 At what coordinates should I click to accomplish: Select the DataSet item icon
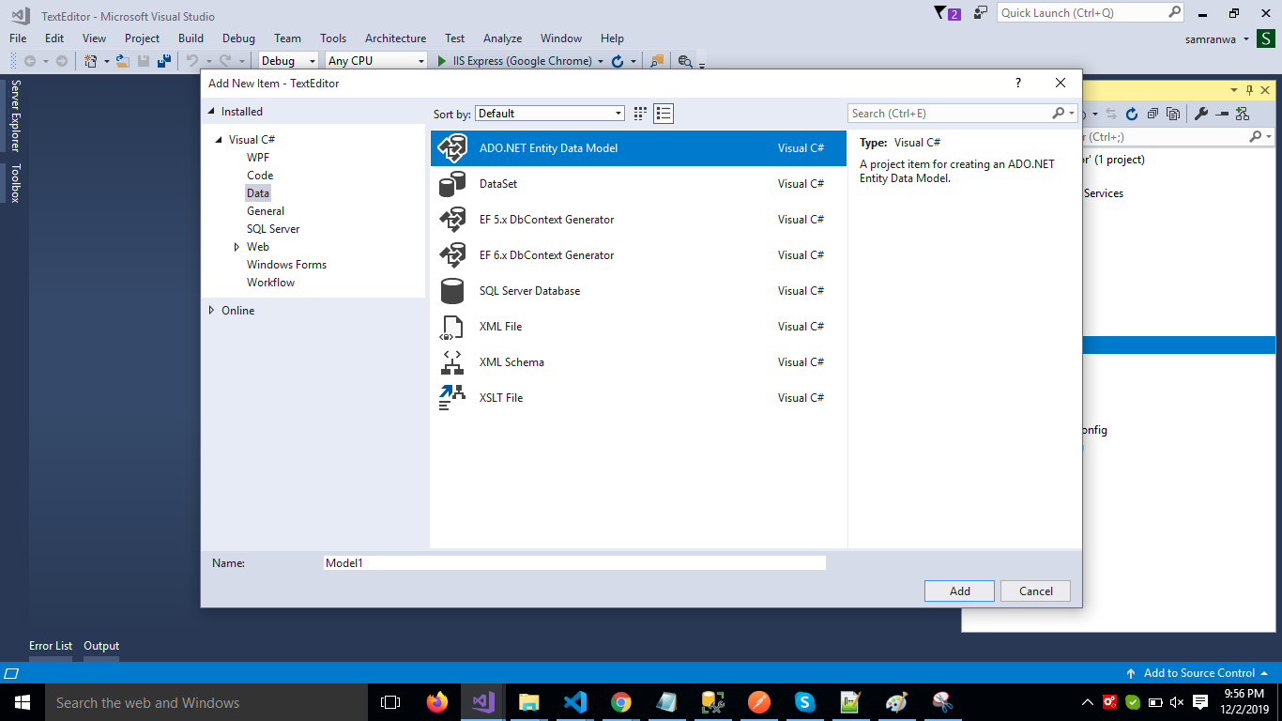point(452,184)
